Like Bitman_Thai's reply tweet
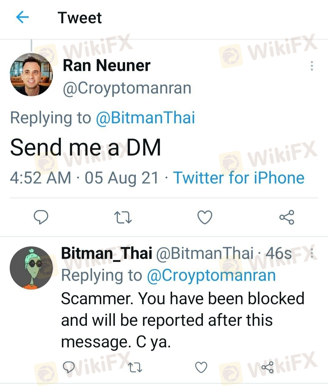Viewport: 328px width, 386px height. pyautogui.click(x=201, y=367)
